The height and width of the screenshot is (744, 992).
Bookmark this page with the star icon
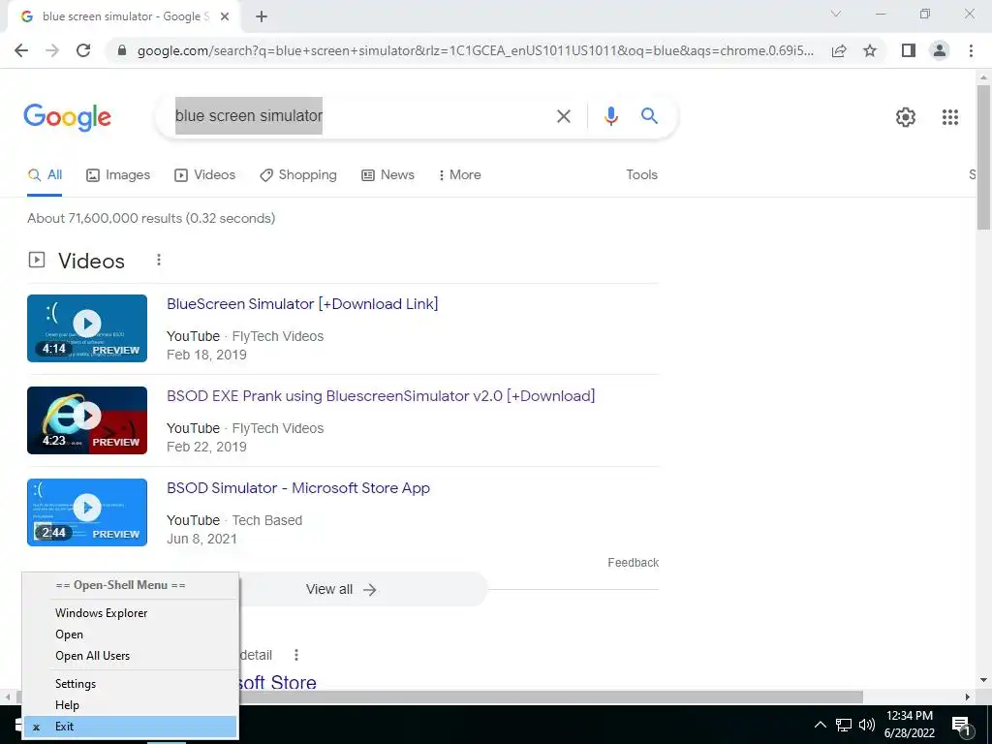click(x=870, y=50)
